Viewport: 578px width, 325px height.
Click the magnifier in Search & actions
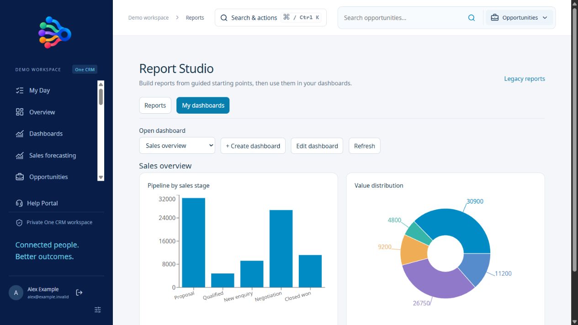pos(224,18)
